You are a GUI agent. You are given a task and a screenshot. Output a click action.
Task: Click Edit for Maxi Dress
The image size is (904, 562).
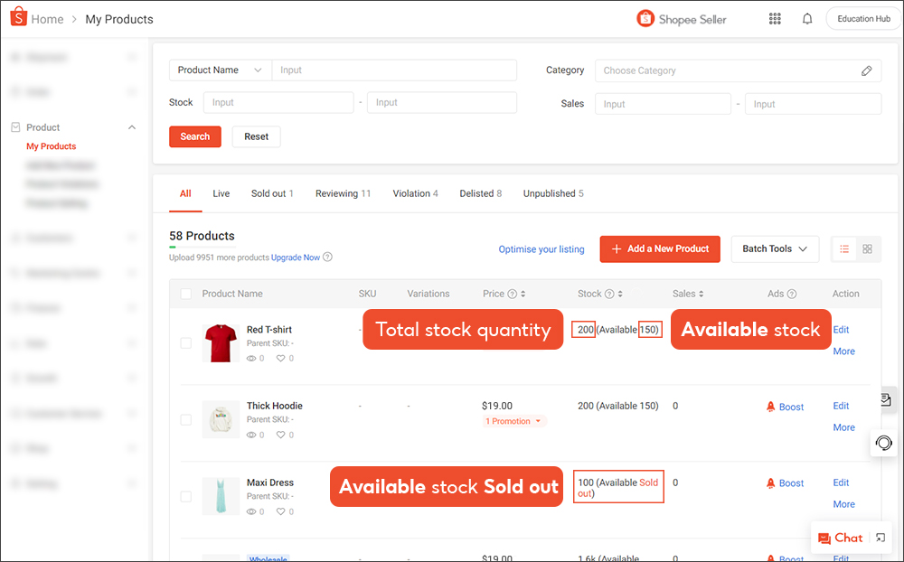[x=841, y=483]
